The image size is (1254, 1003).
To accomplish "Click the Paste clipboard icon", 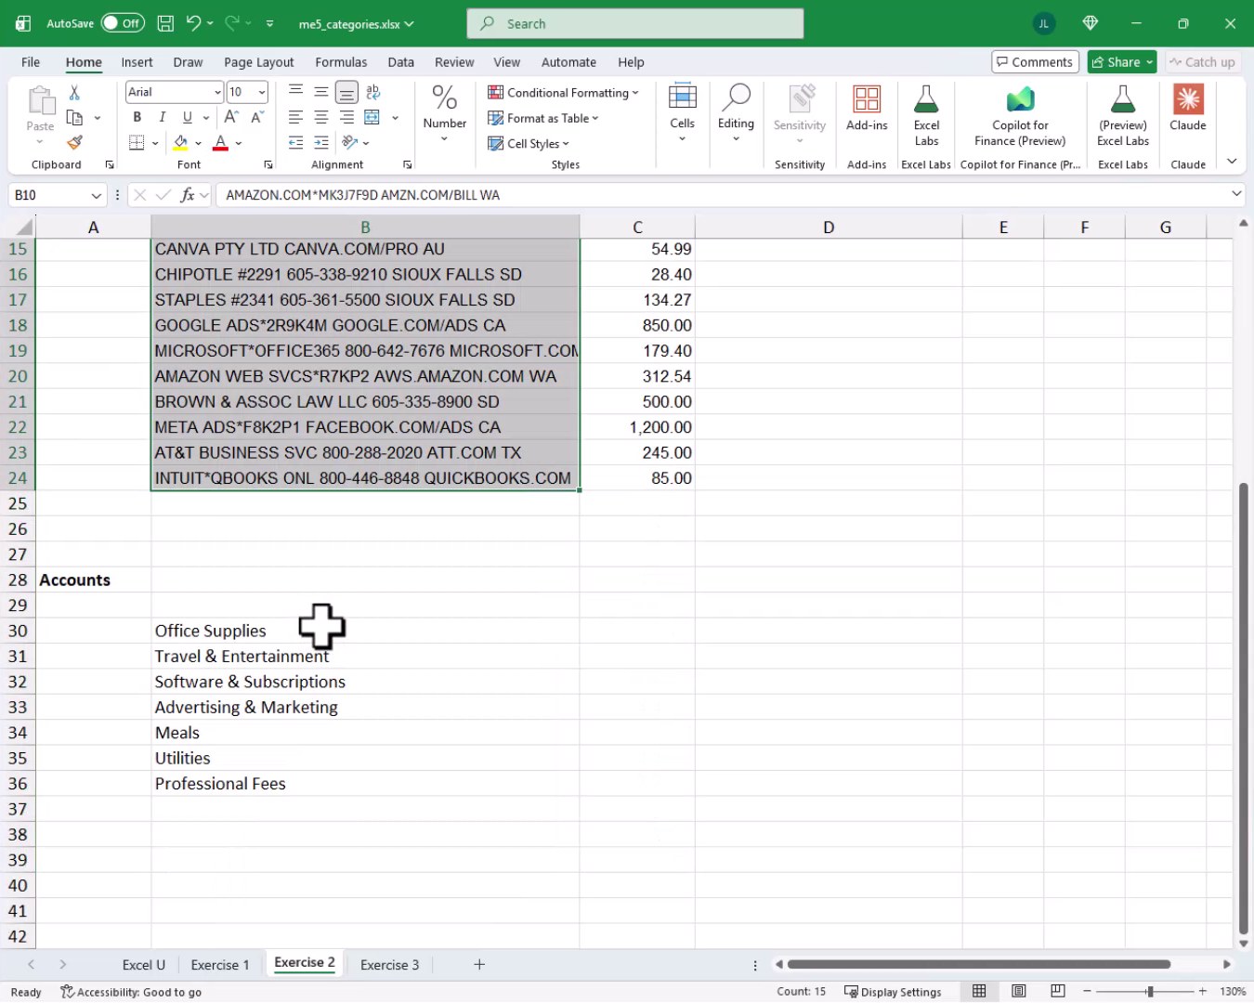I will point(40,99).
